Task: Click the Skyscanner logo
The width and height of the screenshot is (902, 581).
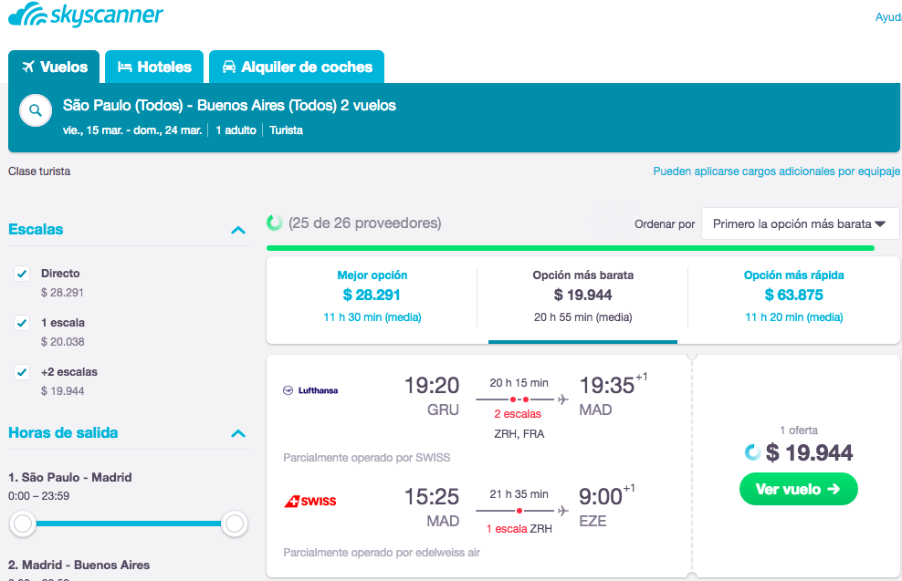Action: [x=86, y=16]
